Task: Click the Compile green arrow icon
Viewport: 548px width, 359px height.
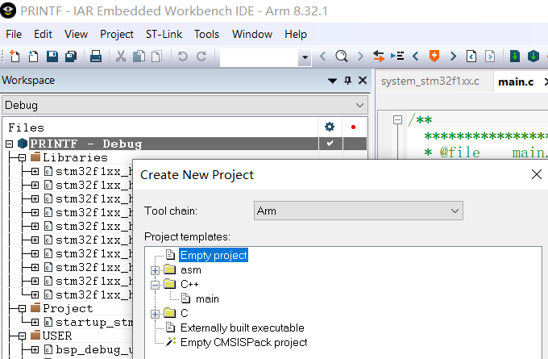Action: [x=515, y=56]
